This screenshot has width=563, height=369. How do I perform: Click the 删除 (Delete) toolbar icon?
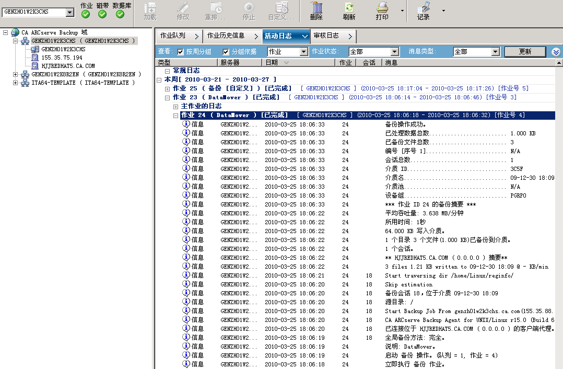316,8
